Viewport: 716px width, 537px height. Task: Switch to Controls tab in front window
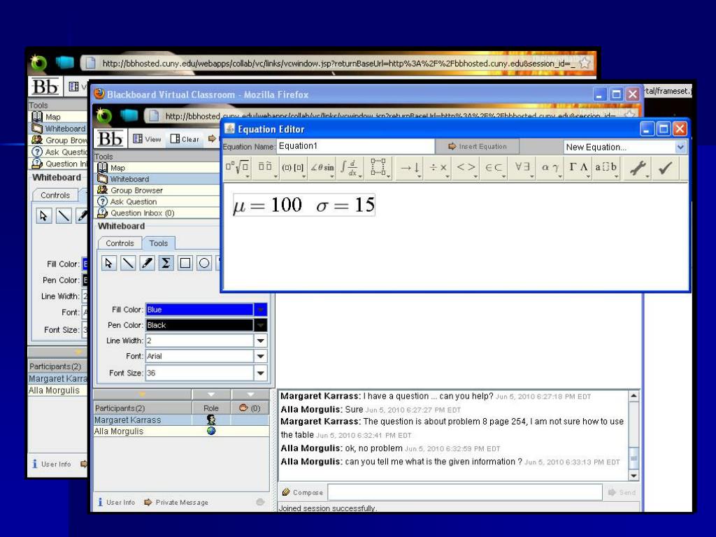click(x=120, y=243)
